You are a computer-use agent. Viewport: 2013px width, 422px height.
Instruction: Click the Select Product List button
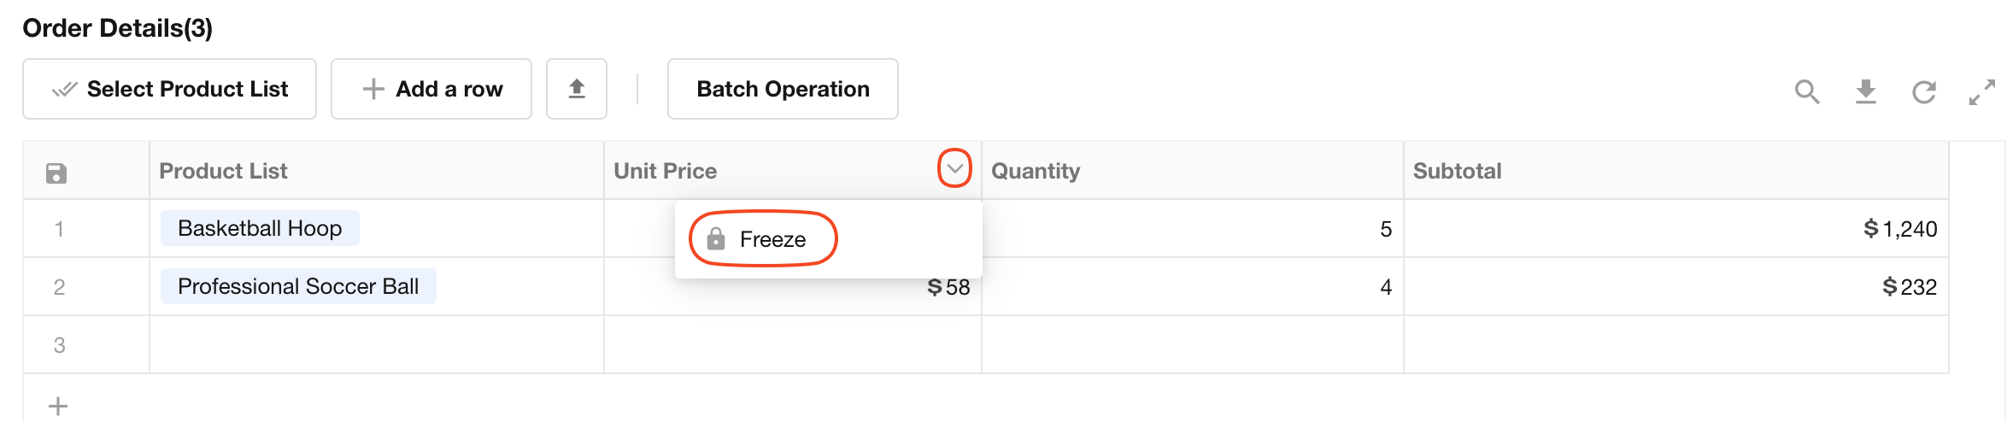pos(169,89)
